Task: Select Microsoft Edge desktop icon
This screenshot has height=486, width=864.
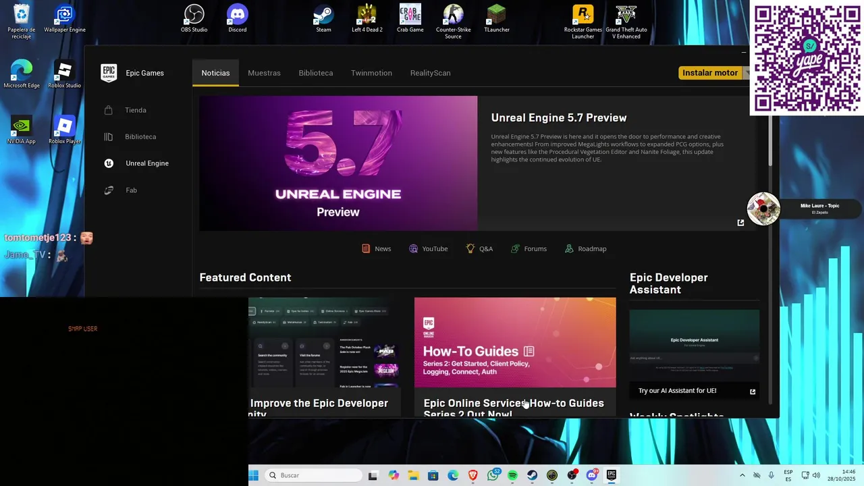Action: [22, 74]
